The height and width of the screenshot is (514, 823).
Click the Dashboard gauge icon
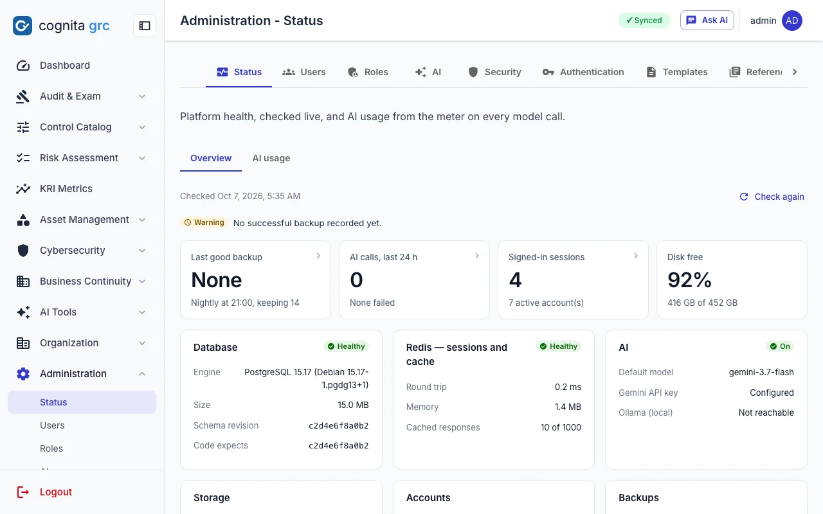tap(23, 66)
